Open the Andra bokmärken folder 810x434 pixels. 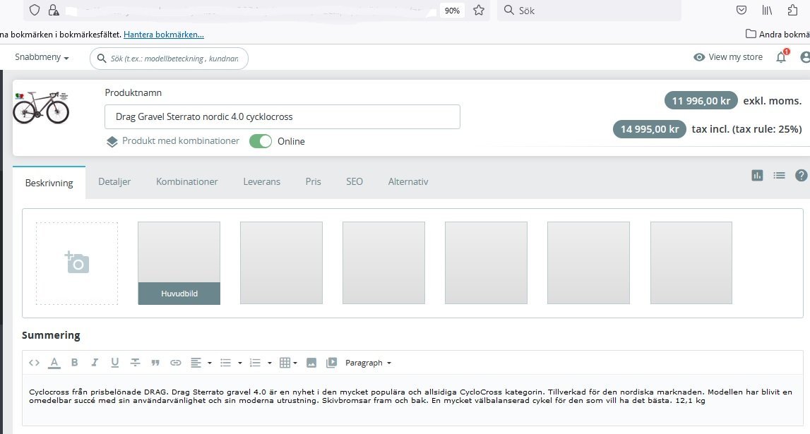pyautogui.click(x=778, y=34)
